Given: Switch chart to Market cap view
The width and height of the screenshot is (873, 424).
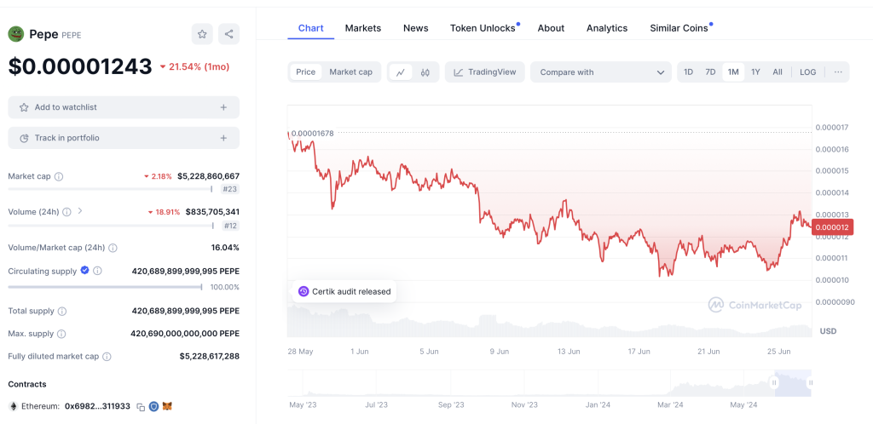Looking at the screenshot, I should (350, 72).
